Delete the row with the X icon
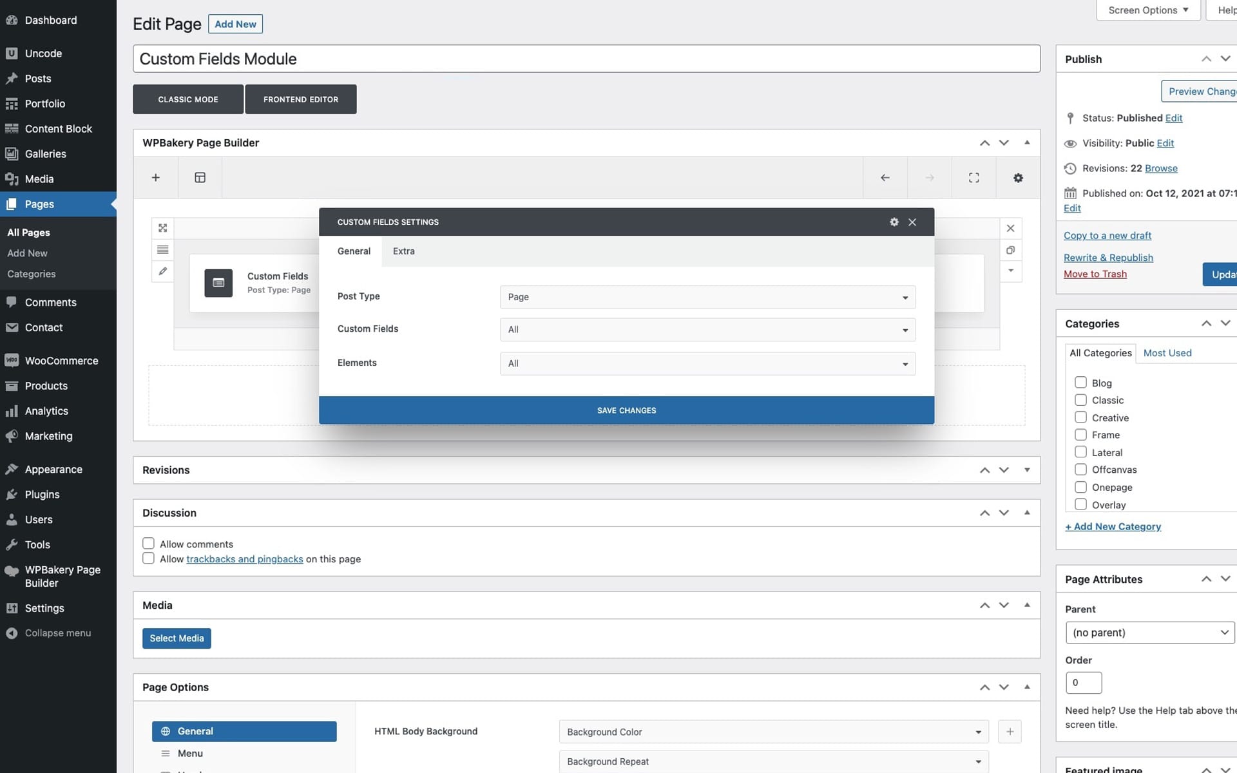The height and width of the screenshot is (773, 1237). pyautogui.click(x=1010, y=228)
